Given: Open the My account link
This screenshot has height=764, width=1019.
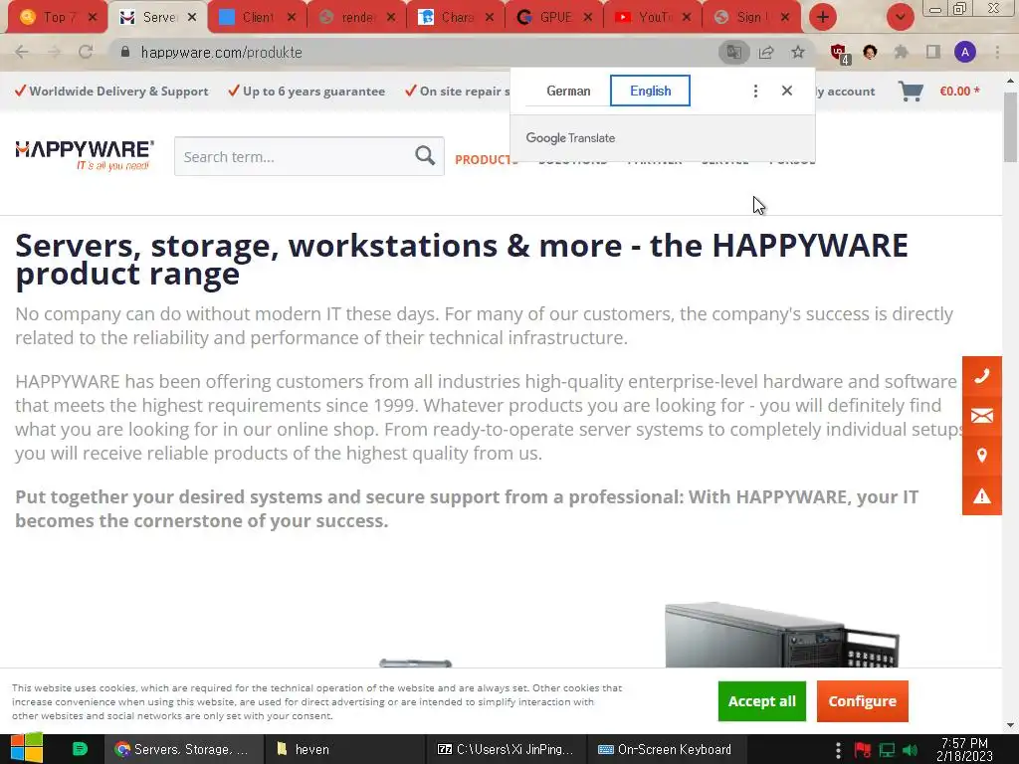Looking at the screenshot, I should pos(845,92).
